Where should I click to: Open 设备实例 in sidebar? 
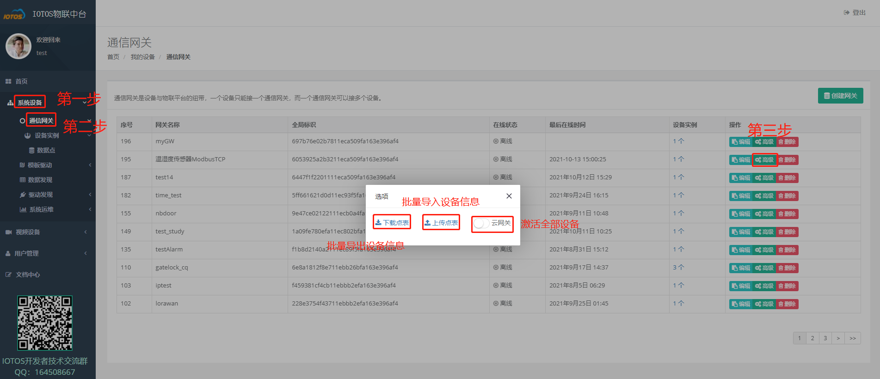[x=47, y=135]
